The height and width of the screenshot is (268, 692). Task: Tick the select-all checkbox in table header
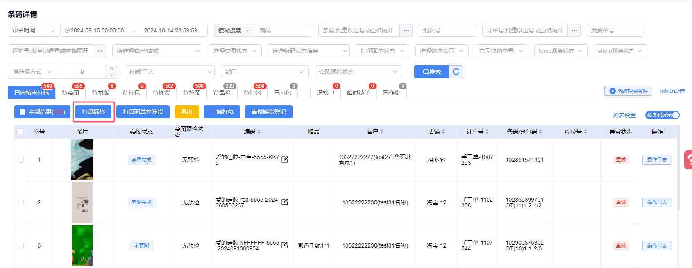coord(21,132)
